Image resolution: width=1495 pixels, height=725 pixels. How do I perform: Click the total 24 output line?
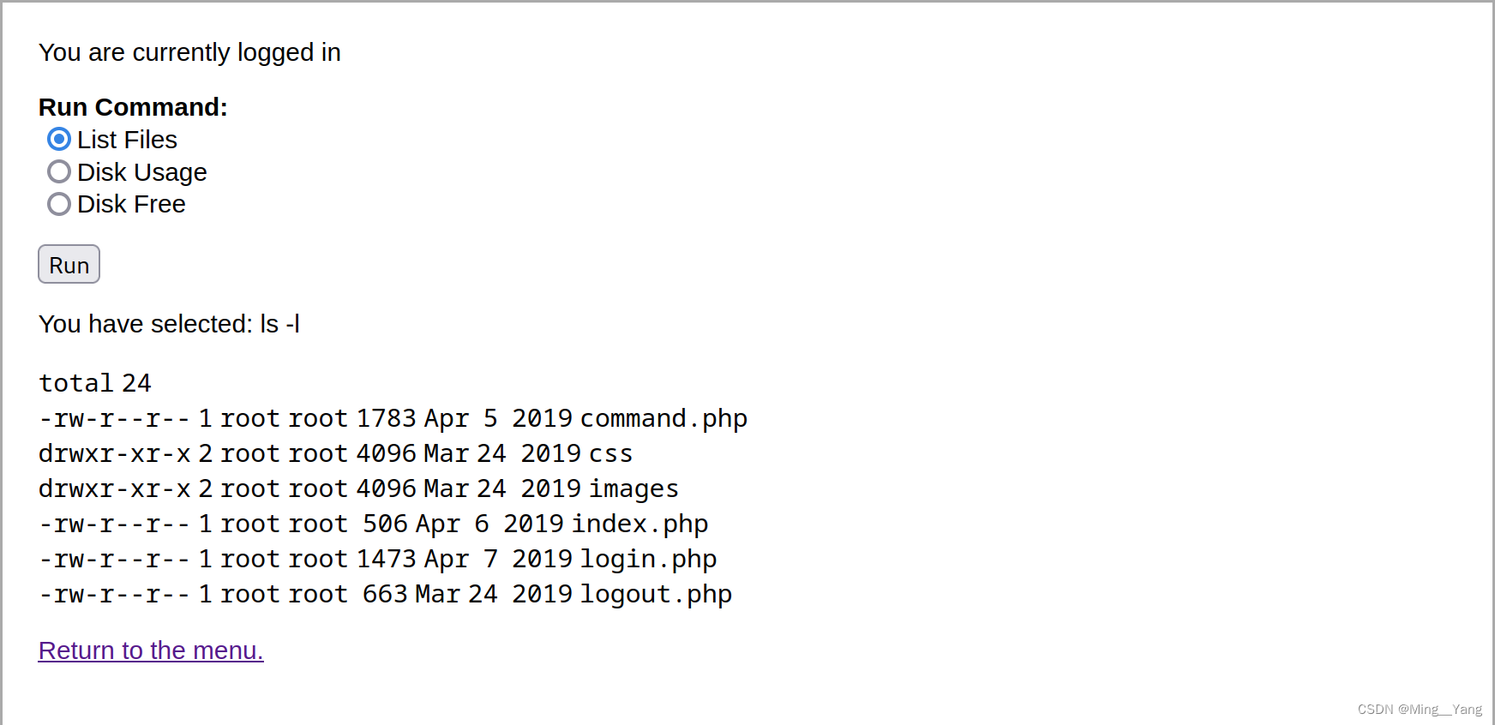pyautogui.click(x=94, y=382)
